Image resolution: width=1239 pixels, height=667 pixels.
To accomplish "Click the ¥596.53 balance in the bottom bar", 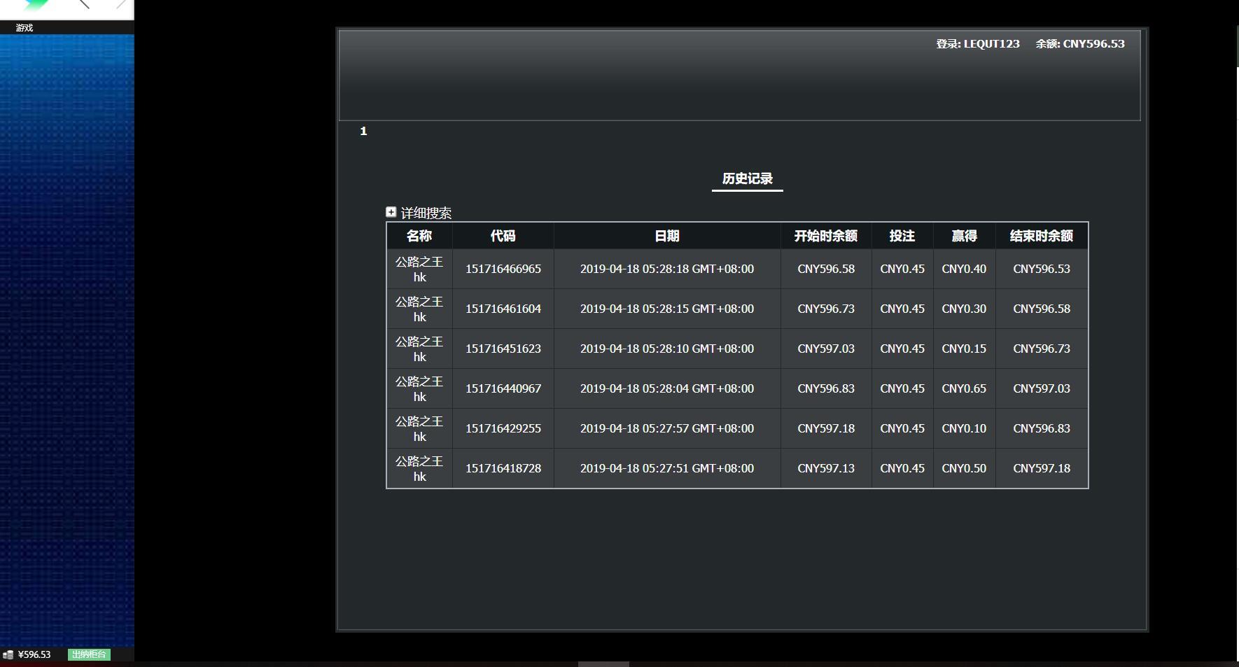I will (x=34, y=654).
